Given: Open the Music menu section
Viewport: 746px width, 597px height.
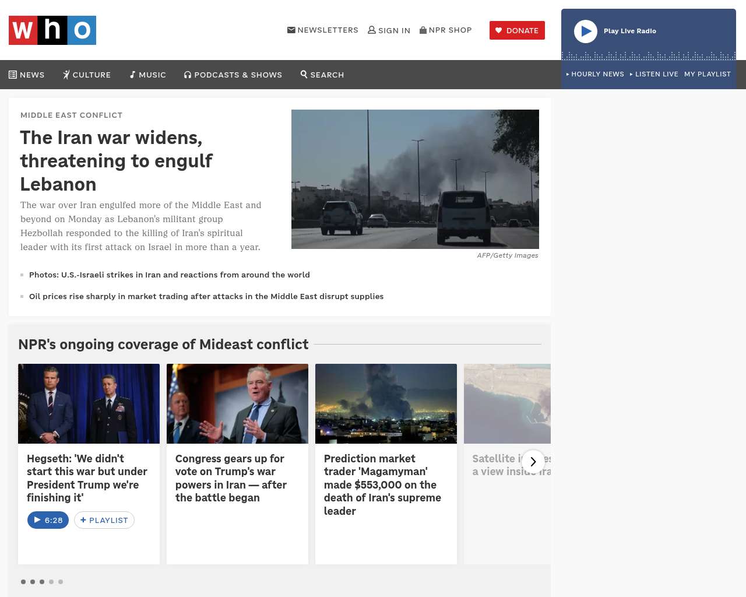Looking at the screenshot, I should pos(148,75).
